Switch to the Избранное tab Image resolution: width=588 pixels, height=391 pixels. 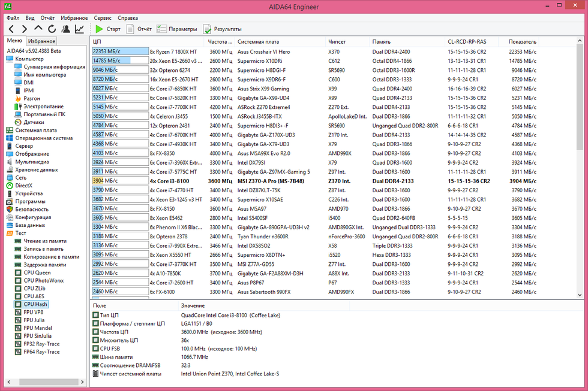(x=41, y=41)
